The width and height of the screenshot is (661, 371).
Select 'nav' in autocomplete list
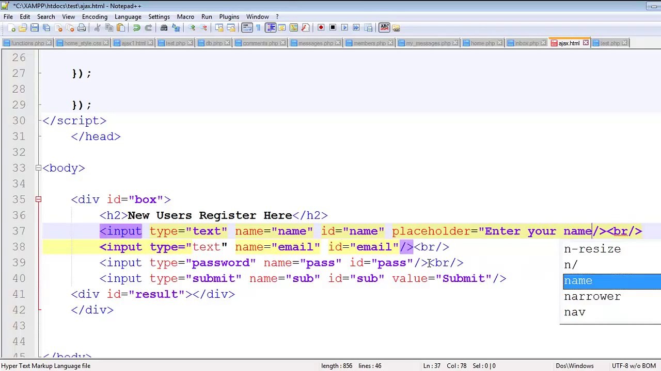click(612, 312)
